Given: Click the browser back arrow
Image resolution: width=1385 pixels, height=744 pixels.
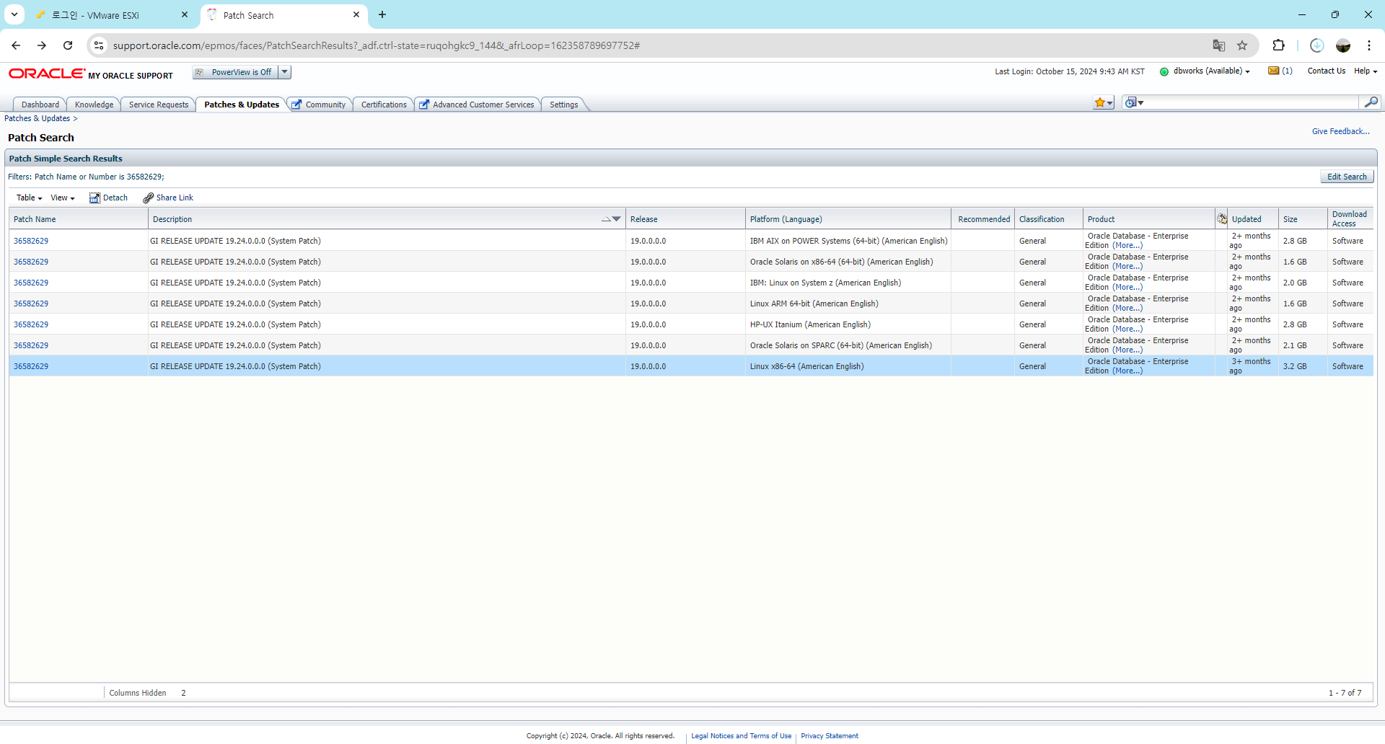Looking at the screenshot, I should [16, 45].
